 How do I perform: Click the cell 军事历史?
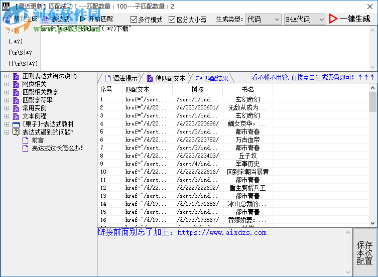[248, 164]
